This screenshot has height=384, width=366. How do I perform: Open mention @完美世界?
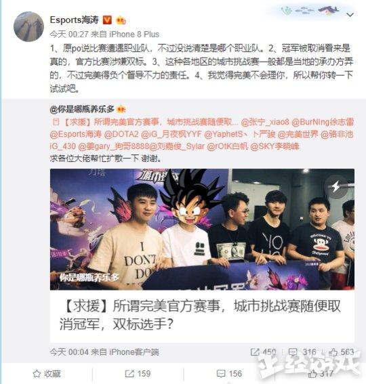click(x=298, y=134)
